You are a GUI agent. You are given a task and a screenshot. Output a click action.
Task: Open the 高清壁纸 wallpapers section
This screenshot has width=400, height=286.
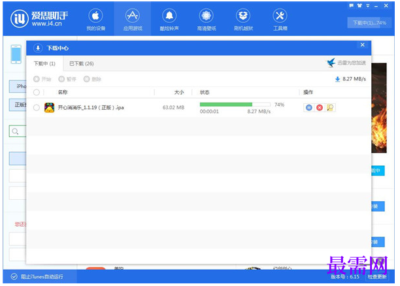[x=206, y=20]
